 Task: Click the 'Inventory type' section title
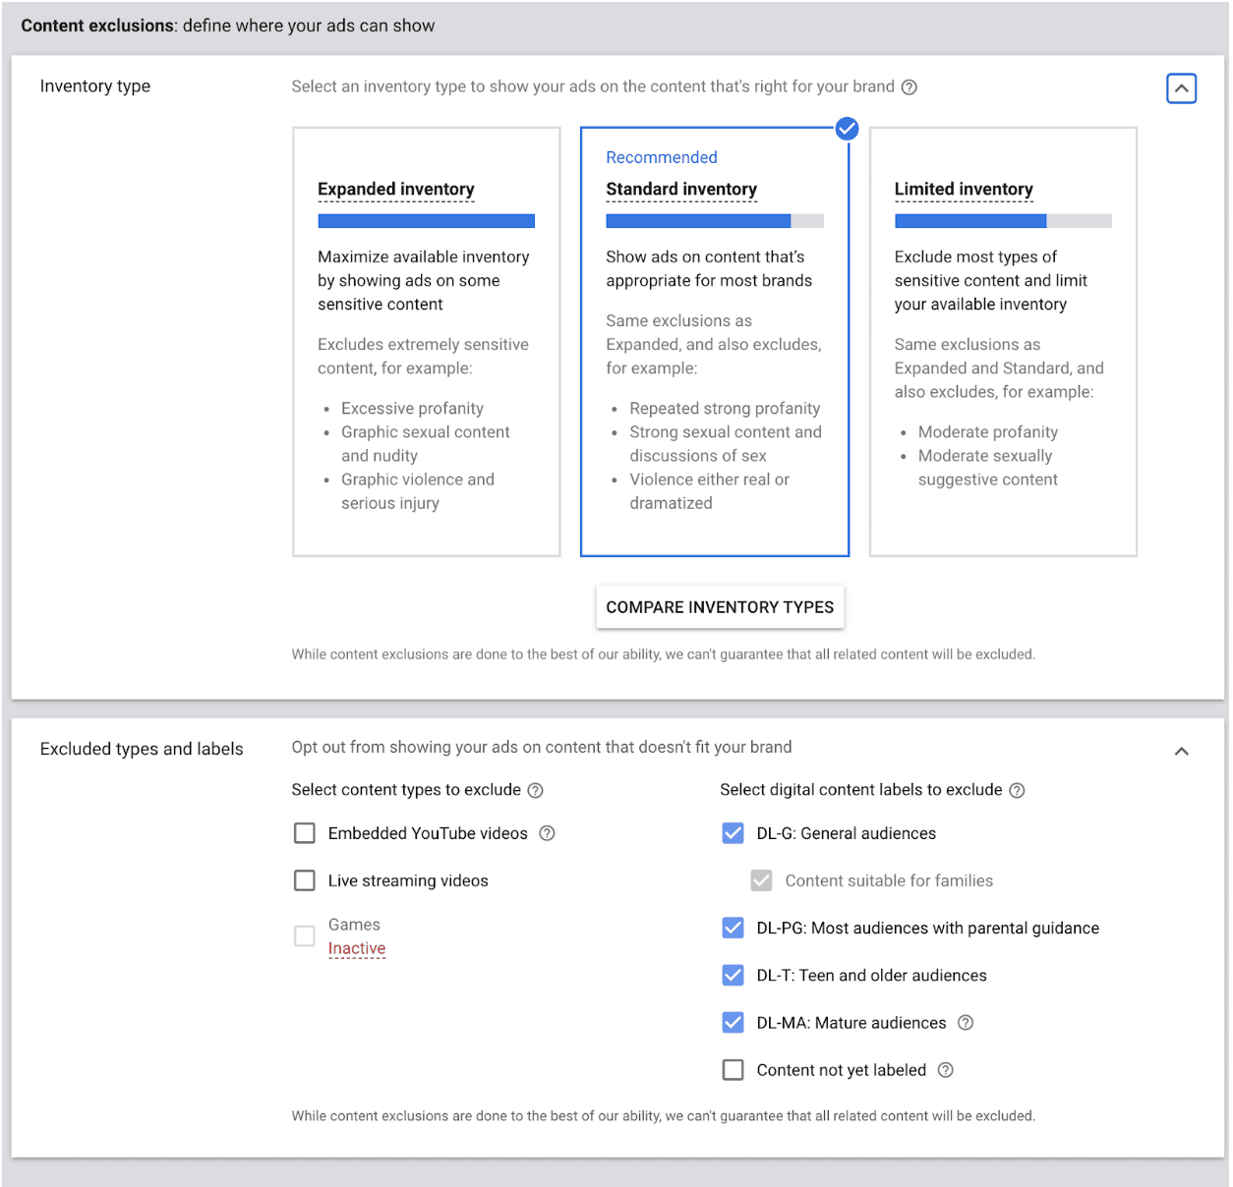pyautogui.click(x=95, y=86)
